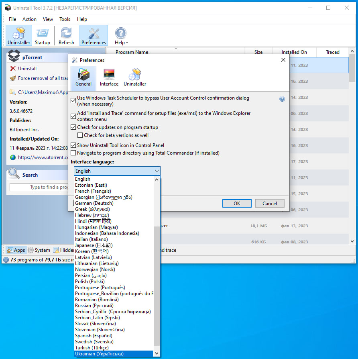The image size is (358, 359).
Task: Select Ukrainian in the language dropdown
Action: (100, 354)
